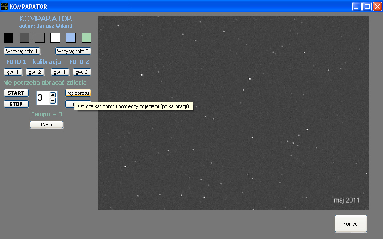This screenshot has width=383, height=239.
Task: Select the white color swatch
Action: point(55,38)
